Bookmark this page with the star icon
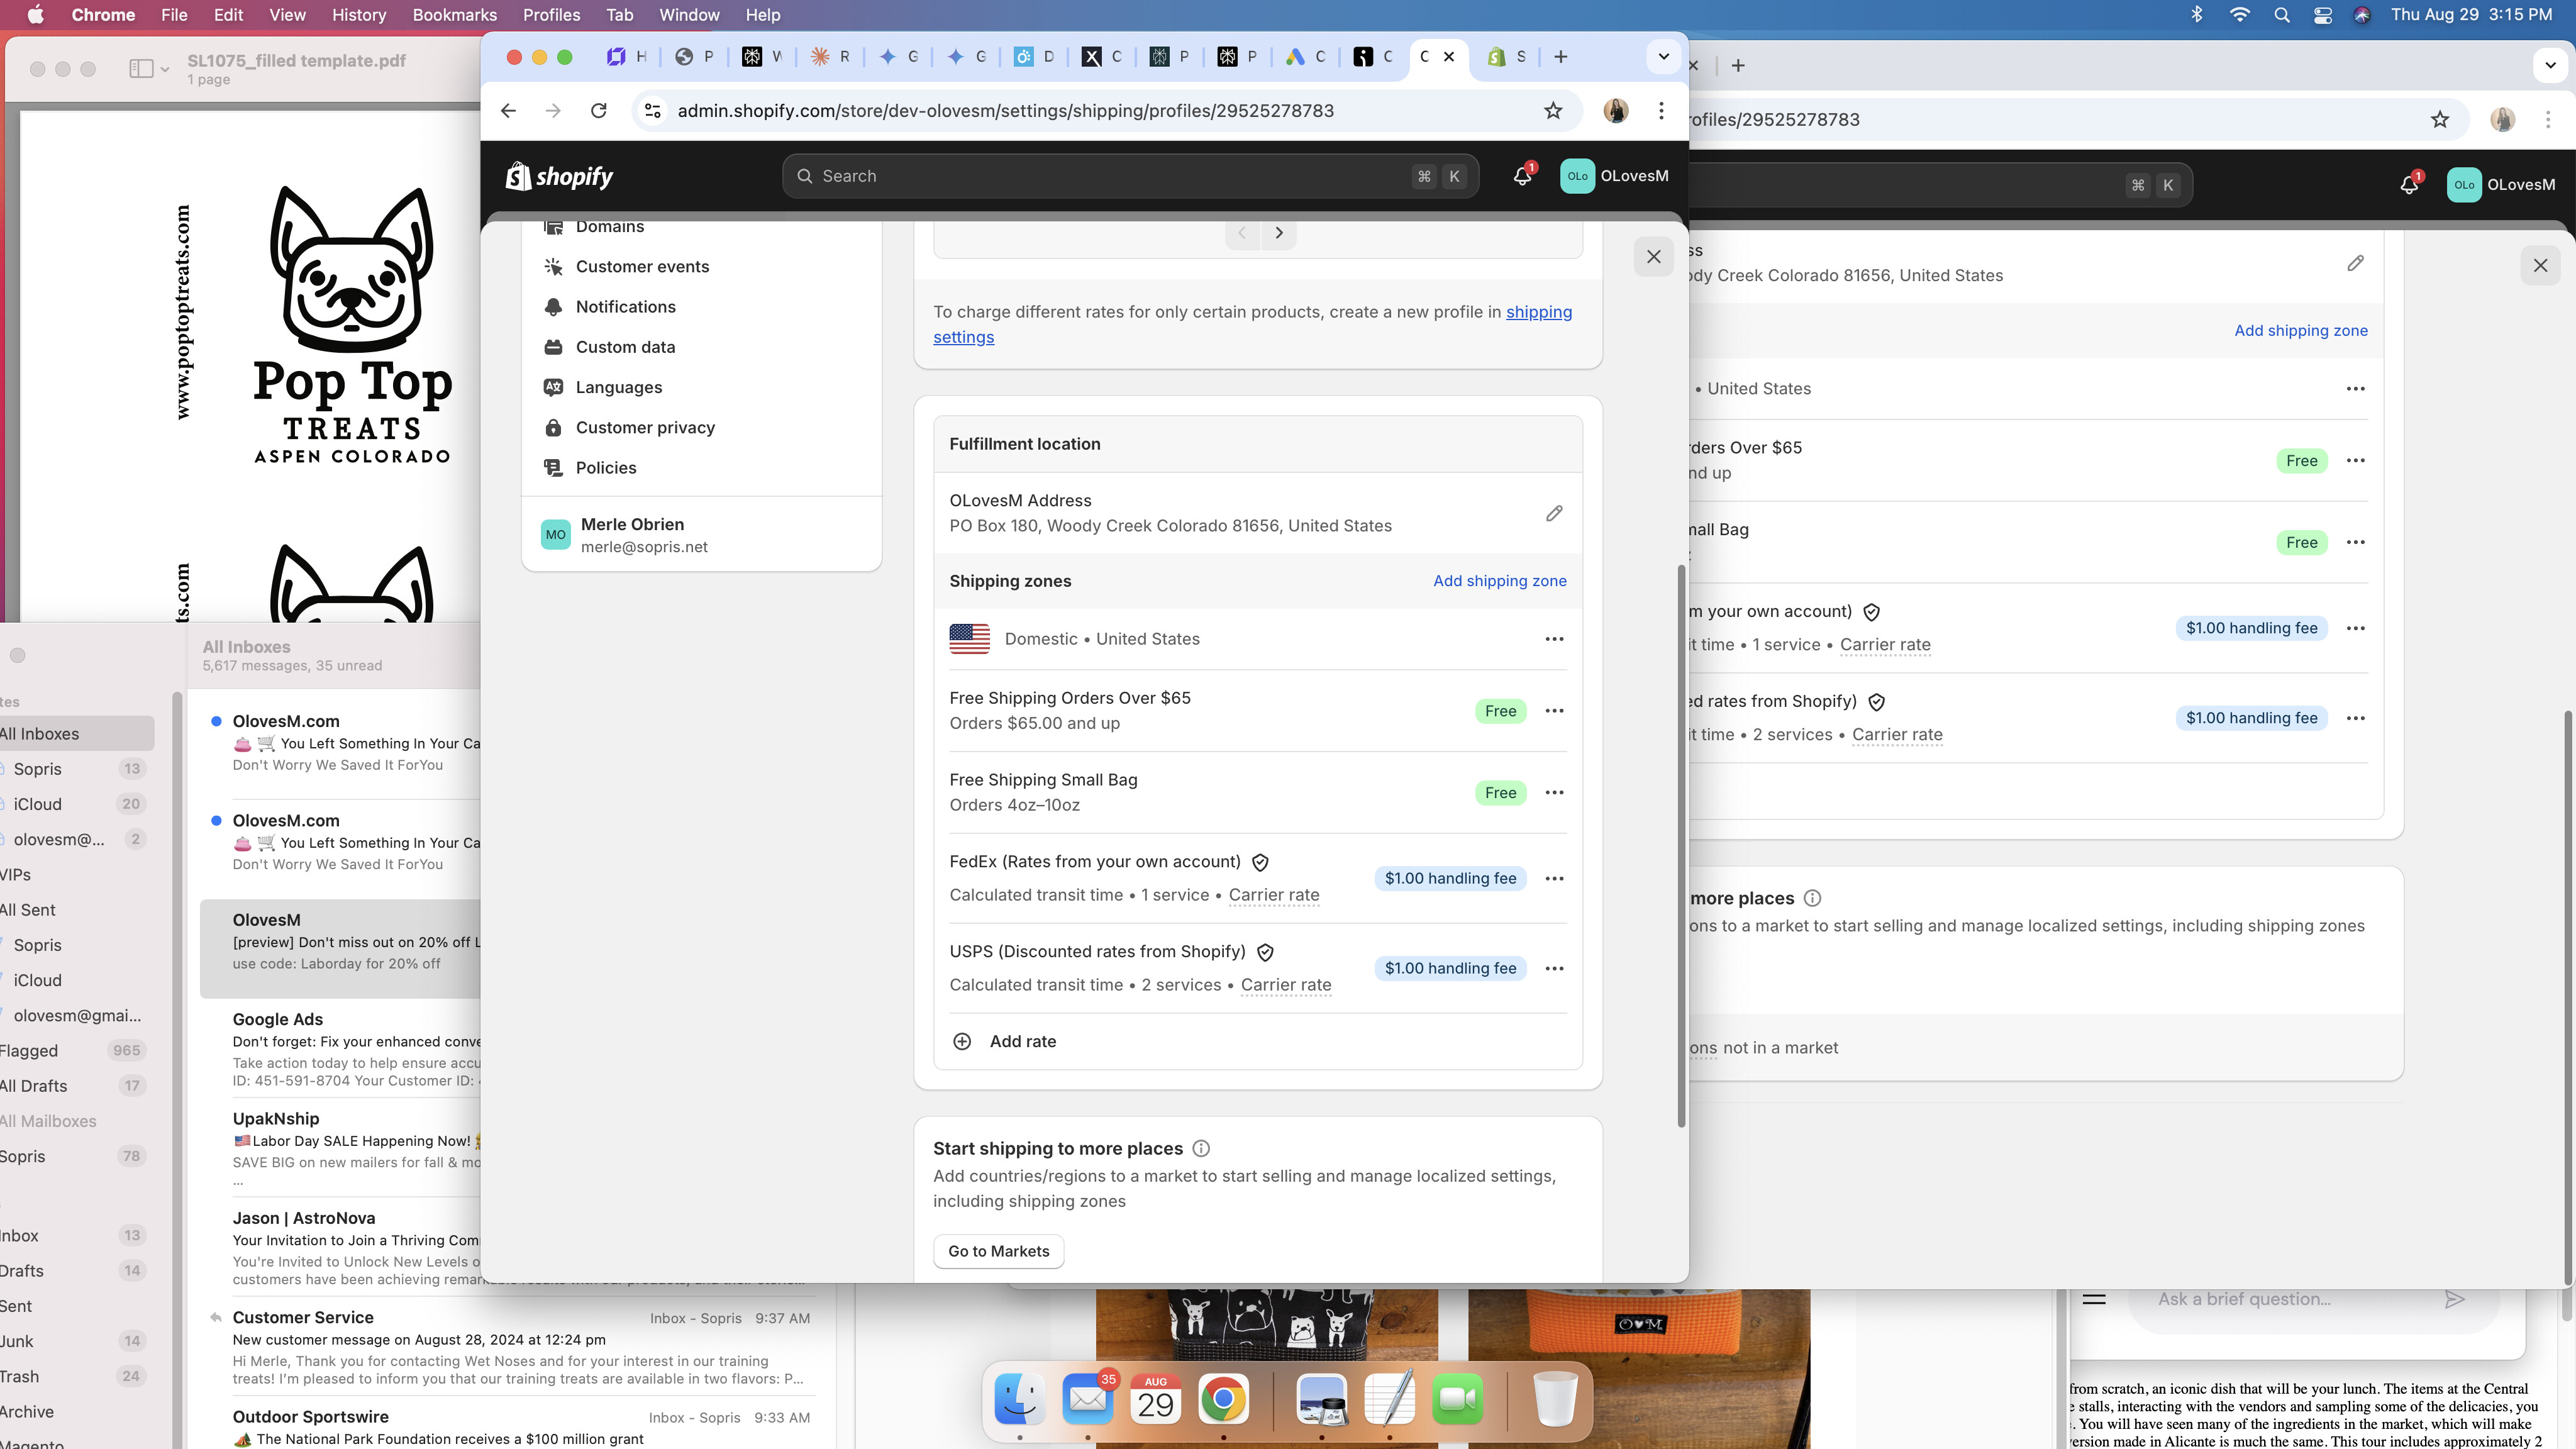The image size is (2576, 1449). click(x=1552, y=111)
